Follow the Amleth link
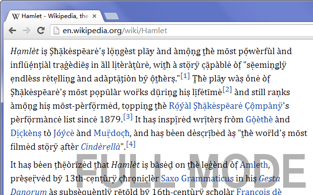The height and width of the screenshot is (195, 313). click(x=253, y=165)
